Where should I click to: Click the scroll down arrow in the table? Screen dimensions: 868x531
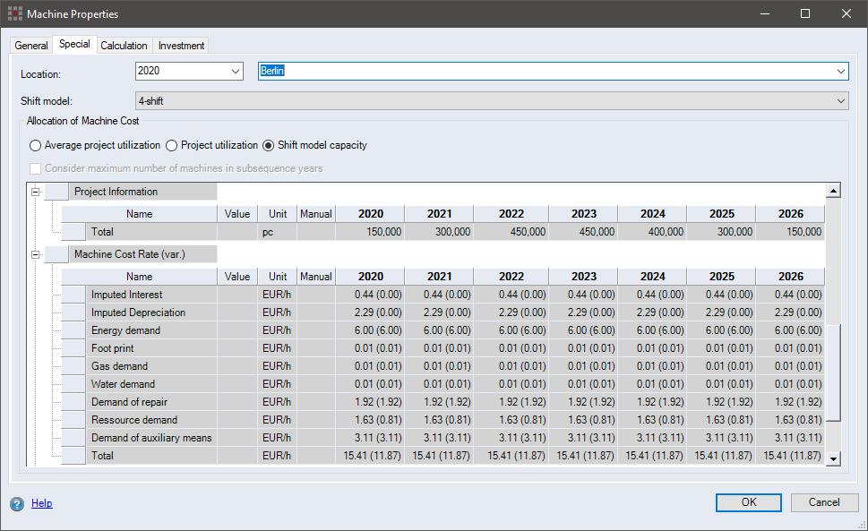click(832, 458)
